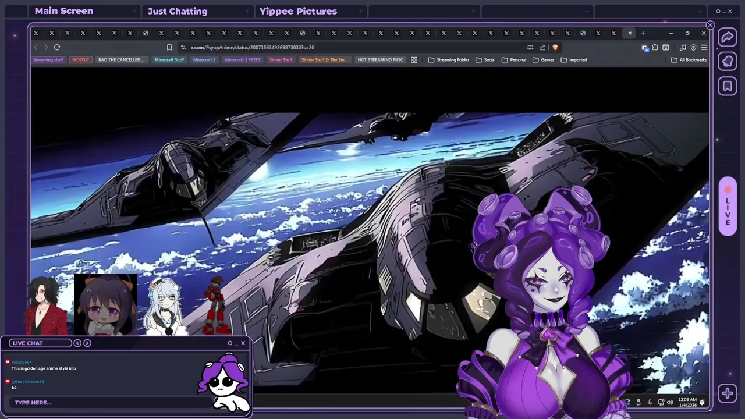745x419 pixels.
Task: Show bookmark apps grid icon
Action: pos(414,59)
